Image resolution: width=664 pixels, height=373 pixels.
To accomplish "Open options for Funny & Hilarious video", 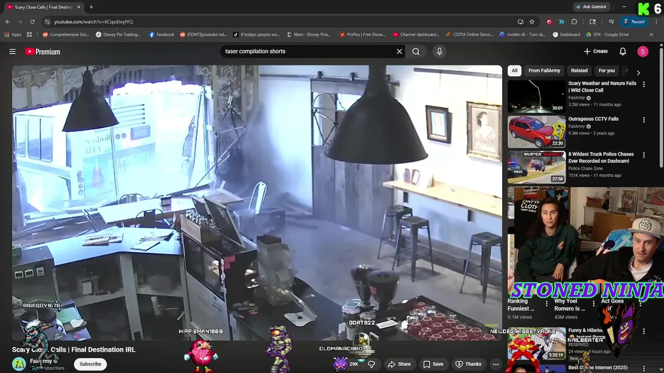I will tap(644, 331).
